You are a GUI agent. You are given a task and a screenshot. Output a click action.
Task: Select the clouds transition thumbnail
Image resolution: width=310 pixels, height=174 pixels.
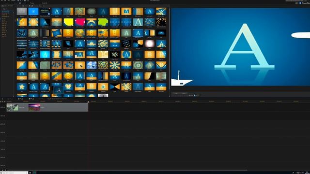(x=92, y=65)
